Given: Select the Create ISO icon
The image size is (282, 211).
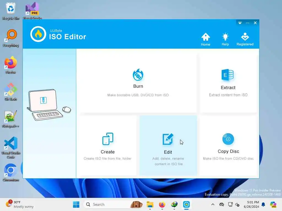Looking at the screenshot, I should click(x=108, y=139).
